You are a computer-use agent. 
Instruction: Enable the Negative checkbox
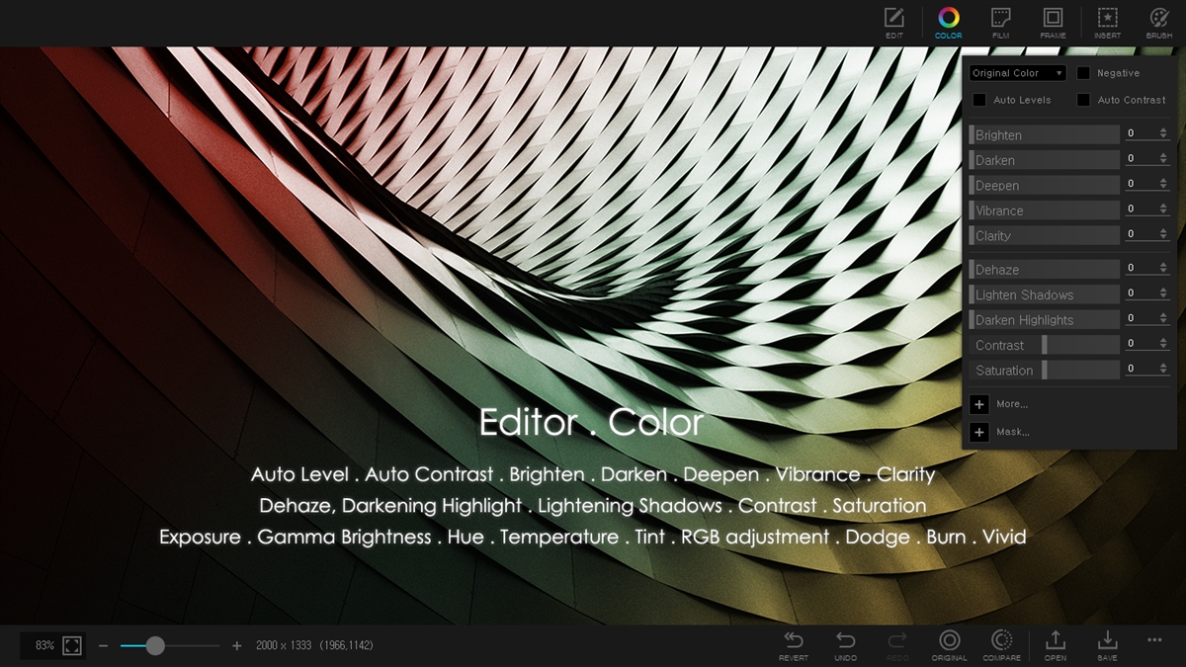pyautogui.click(x=1083, y=72)
